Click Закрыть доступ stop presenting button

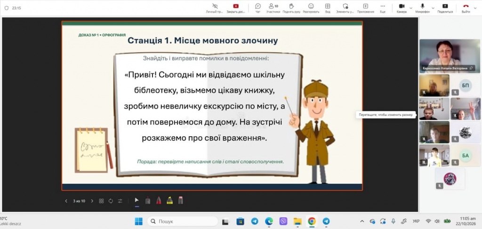click(x=236, y=8)
